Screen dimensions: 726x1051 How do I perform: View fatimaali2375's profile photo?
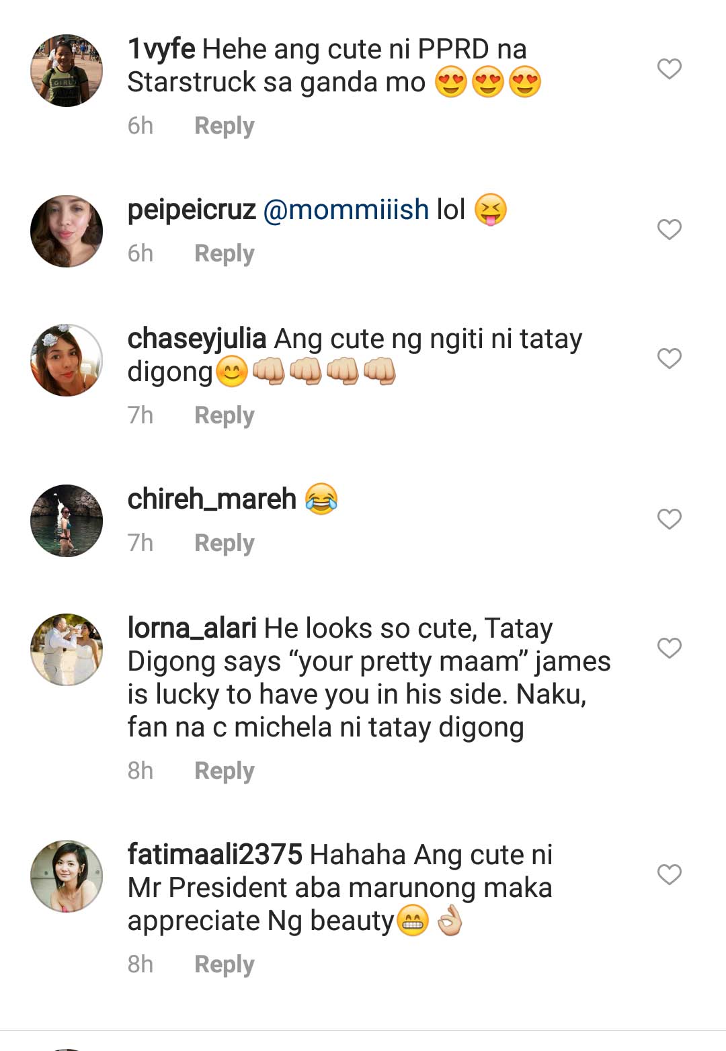67,876
